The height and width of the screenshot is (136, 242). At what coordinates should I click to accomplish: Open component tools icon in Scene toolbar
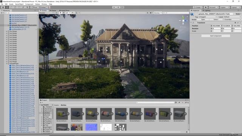click(147, 13)
